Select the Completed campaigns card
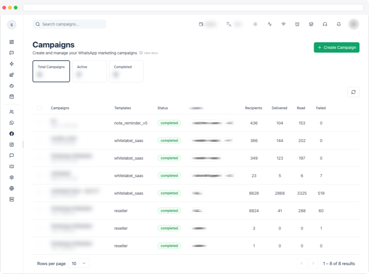Image resolution: width=369 pixels, height=274 pixels. [126, 71]
